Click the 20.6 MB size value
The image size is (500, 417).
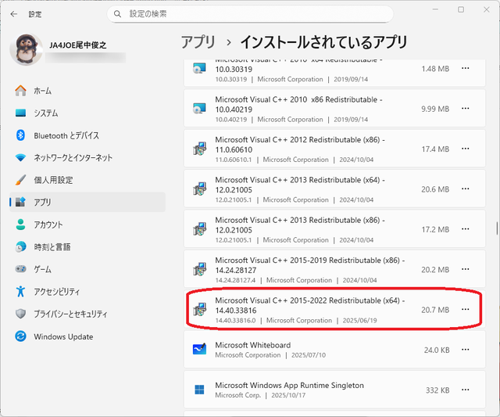pos(435,189)
